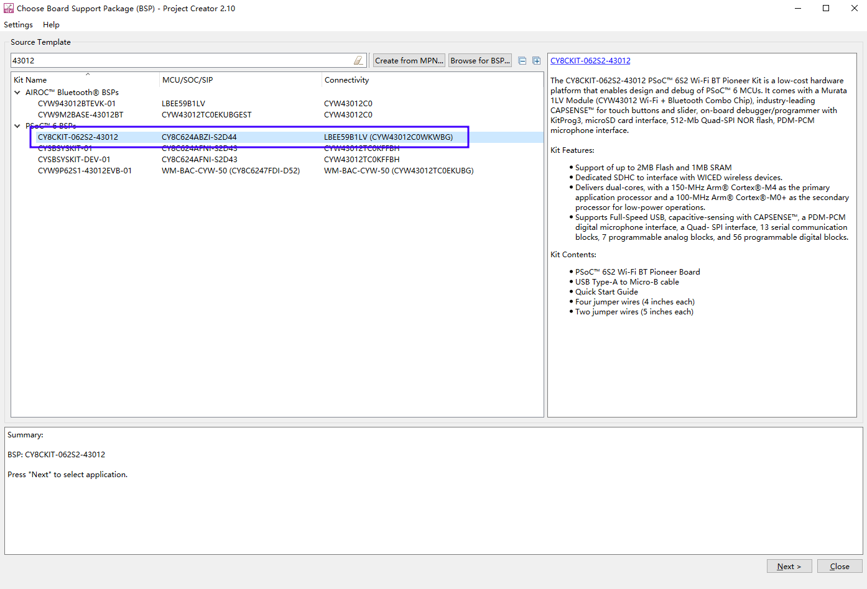Collapse the PSoC 6 BSPs group
Image resolution: width=867 pixels, height=589 pixels.
(17, 126)
